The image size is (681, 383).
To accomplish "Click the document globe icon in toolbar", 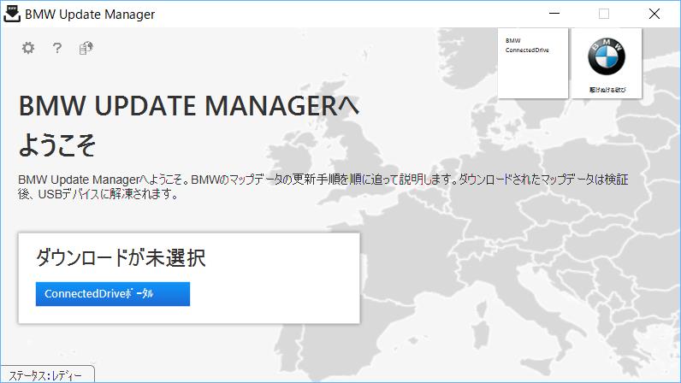I will coord(86,48).
